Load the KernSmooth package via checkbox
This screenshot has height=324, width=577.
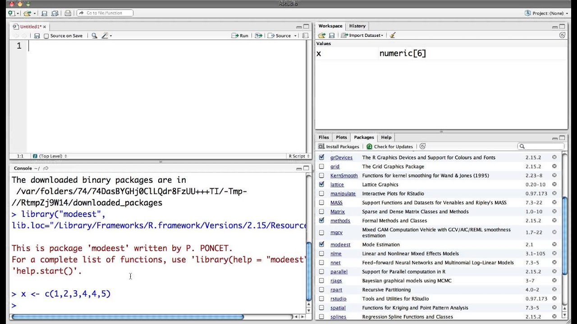(321, 175)
